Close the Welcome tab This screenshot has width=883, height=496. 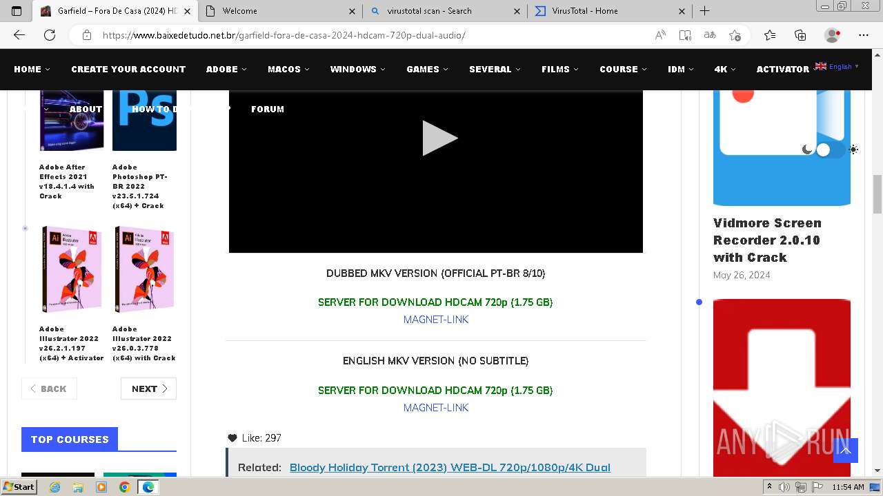click(x=353, y=11)
